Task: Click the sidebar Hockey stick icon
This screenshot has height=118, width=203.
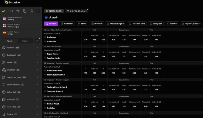Action: click(x=4, y=77)
